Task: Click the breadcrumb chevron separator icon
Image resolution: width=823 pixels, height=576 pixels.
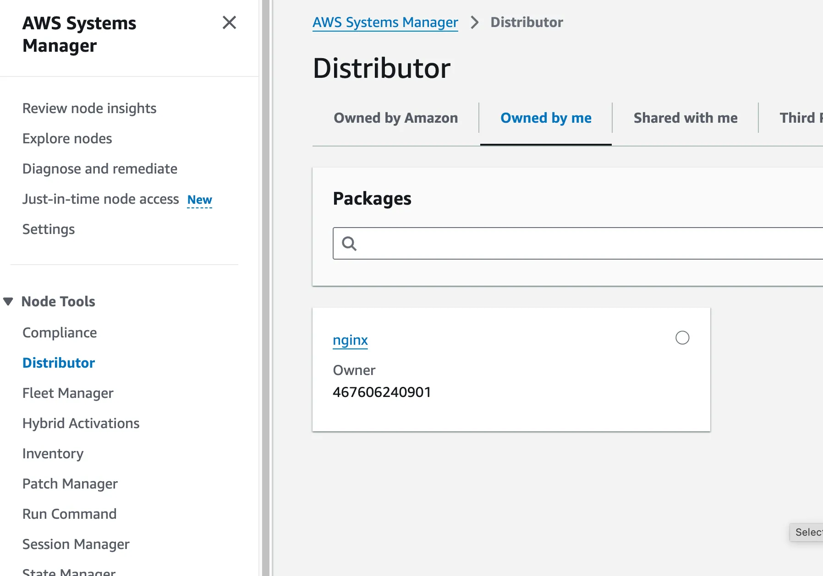Action: (474, 22)
